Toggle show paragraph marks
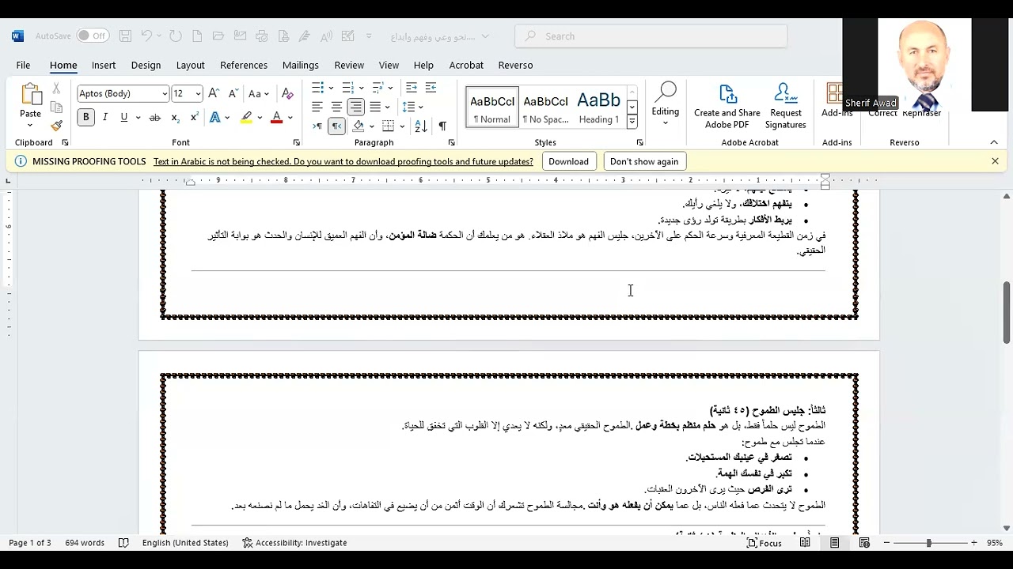The image size is (1013, 569). [442, 126]
